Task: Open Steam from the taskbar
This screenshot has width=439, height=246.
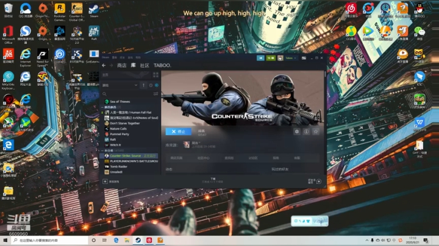Action: tap(138, 241)
